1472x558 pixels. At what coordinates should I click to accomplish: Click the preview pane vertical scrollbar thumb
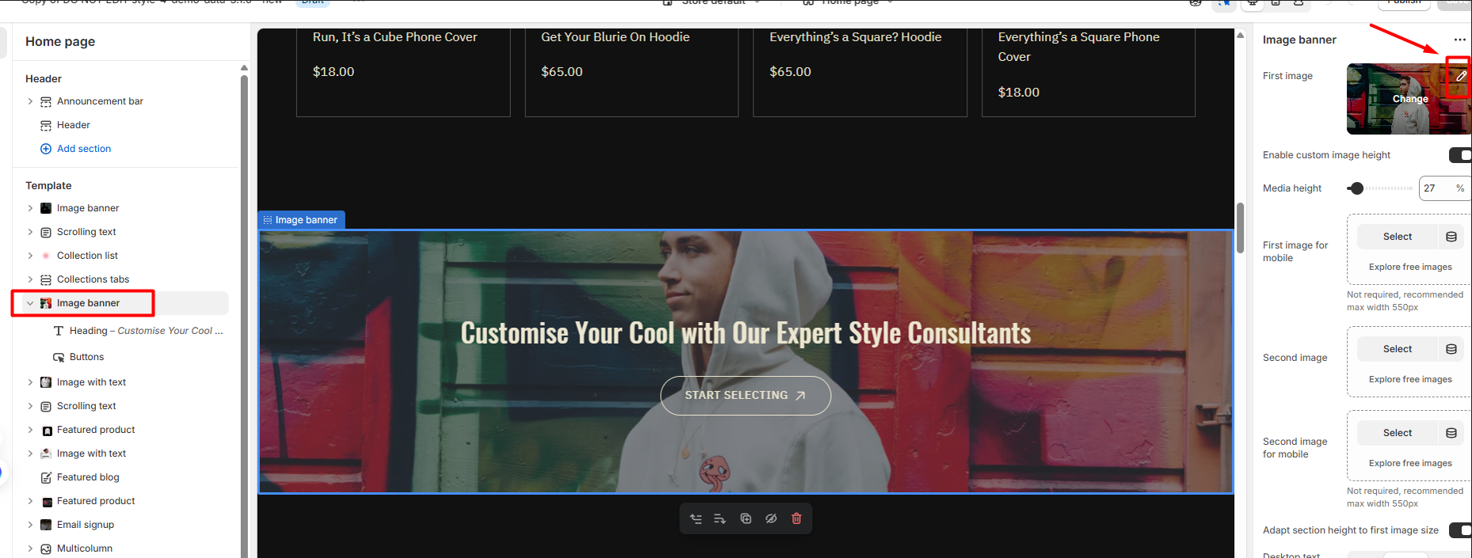(1240, 227)
